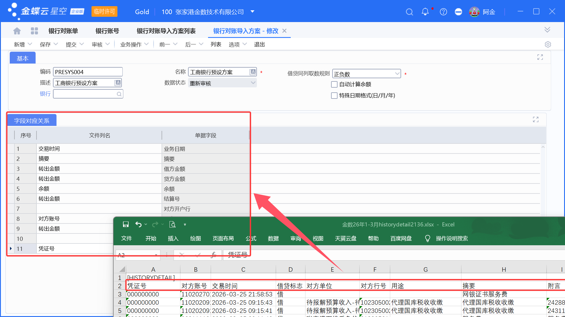Click Excel redo icon

pyautogui.click(x=155, y=225)
